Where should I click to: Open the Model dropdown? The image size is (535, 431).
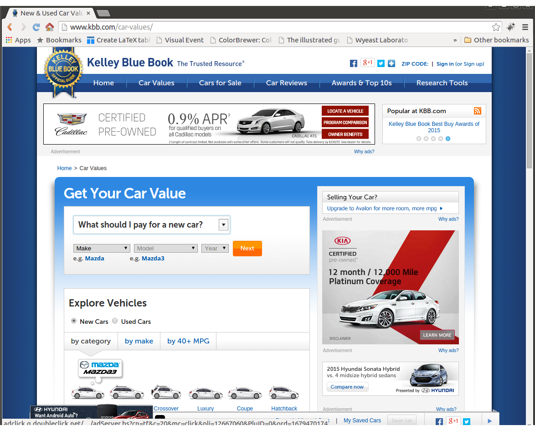[x=166, y=248]
